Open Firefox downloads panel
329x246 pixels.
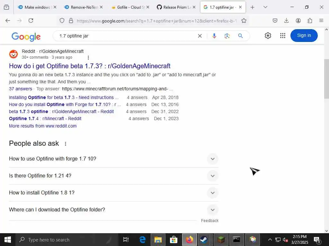(286, 20)
